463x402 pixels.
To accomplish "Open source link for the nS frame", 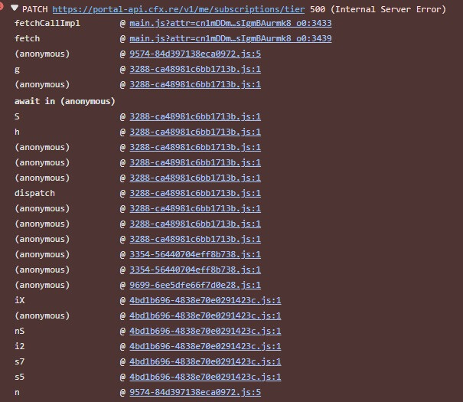I will pyautogui.click(x=205, y=331).
